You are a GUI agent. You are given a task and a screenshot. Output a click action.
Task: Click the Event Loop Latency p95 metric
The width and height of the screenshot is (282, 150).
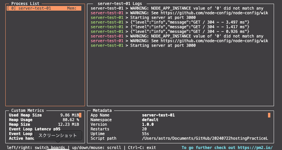pyautogui.click(x=35, y=129)
